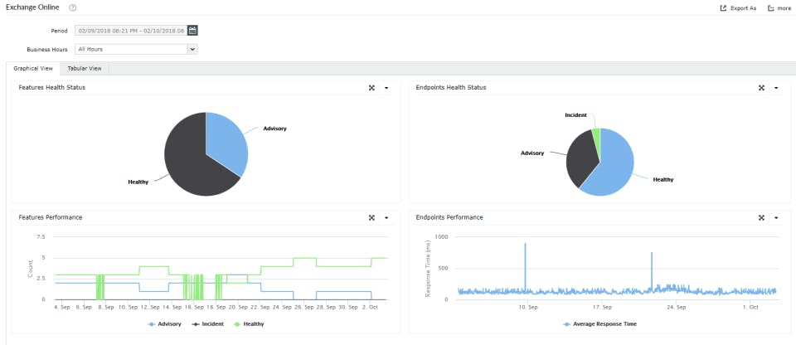
Task: Open Features Health Status dropdown arrow
Action: (386, 88)
